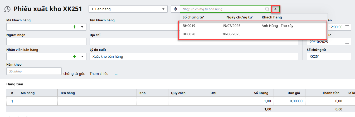Click the Tham chiếu label
This screenshot has width=355, height=117.
point(99,74)
